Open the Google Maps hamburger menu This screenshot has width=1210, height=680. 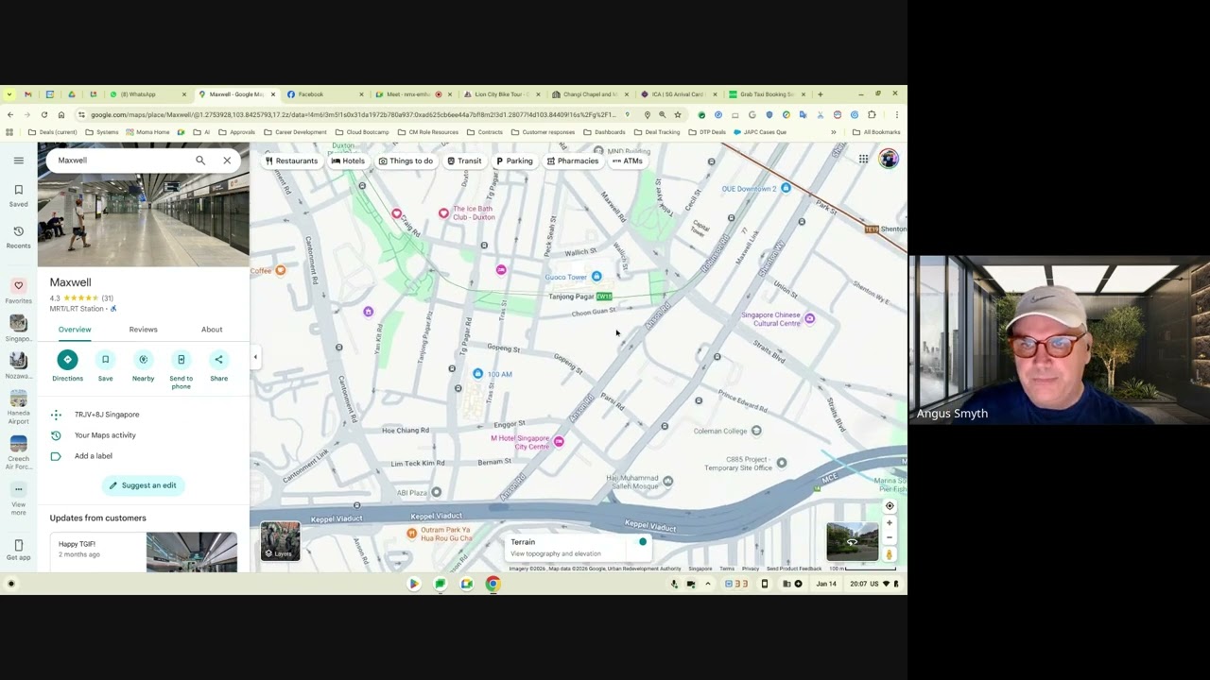[x=18, y=161]
